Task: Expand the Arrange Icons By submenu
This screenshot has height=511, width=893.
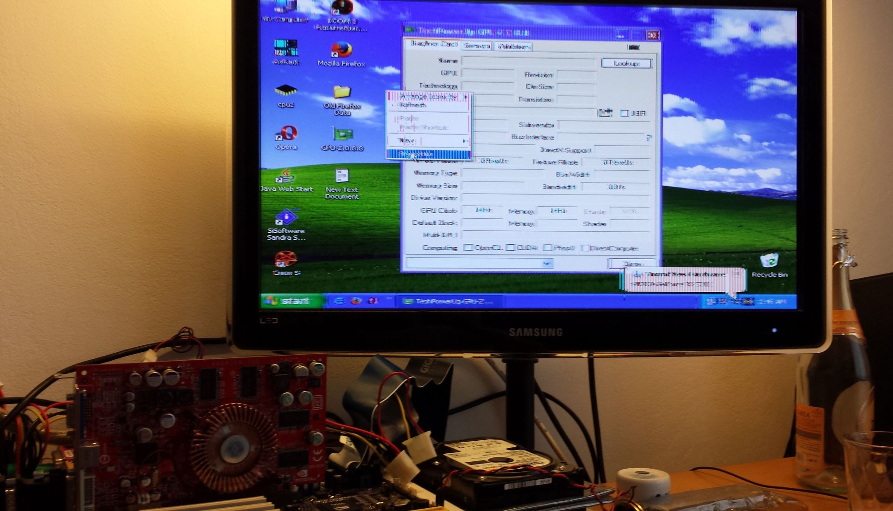Action: (428, 97)
